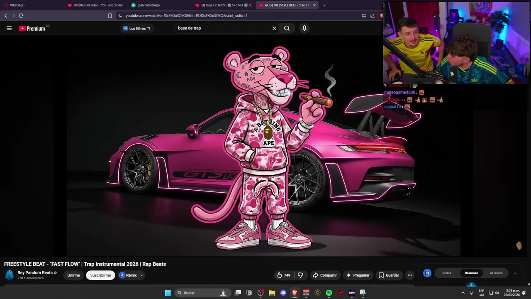Collapse the IQ side panel chevron
This screenshot has width=531, height=299.
[515, 273]
